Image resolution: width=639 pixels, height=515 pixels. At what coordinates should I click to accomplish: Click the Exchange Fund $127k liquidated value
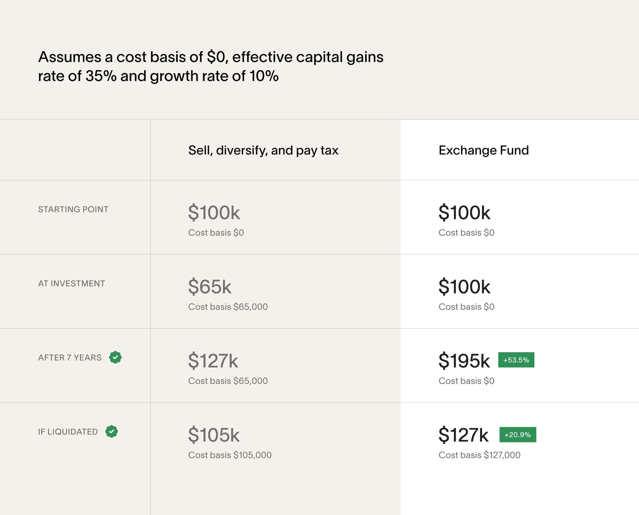[x=463, y=435]
